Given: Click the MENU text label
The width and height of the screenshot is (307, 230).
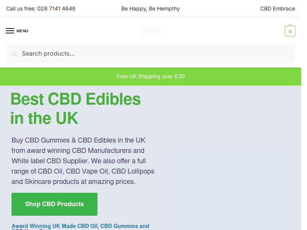Looking at the screenshot, I should click(x=22, y=31).
